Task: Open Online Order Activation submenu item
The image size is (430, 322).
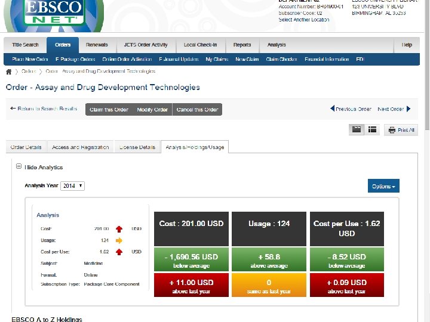Action: click(127, 59)
